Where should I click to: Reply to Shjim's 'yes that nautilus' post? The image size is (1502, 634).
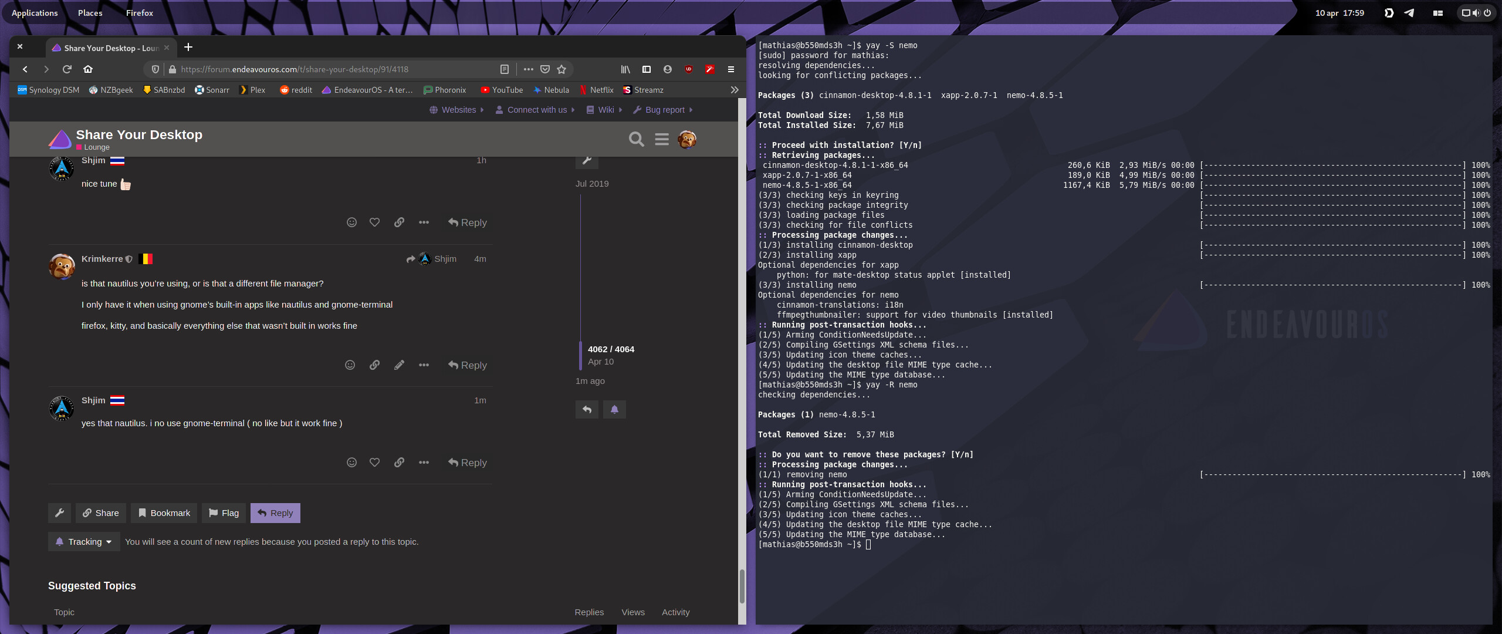coord(468,463)
